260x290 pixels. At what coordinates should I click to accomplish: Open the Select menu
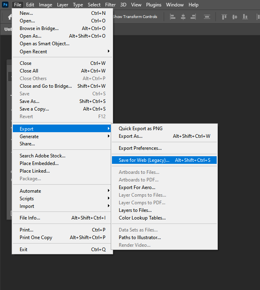point(94,5)
